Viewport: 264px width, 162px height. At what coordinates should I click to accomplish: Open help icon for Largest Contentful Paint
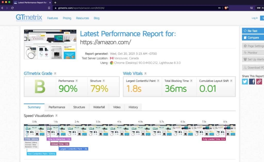coord(158,81)
